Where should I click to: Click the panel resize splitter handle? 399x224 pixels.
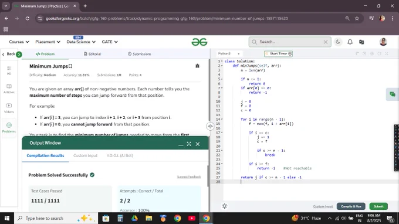[x=210, y=126]
